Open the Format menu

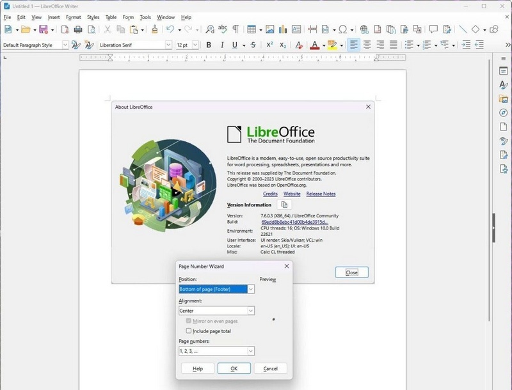coord(74,17)
